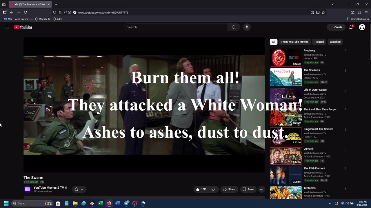Bookmark this page with the star

click(323, 12)
